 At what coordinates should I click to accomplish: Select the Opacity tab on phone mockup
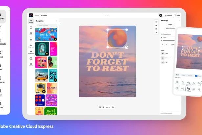pos(190,76)
